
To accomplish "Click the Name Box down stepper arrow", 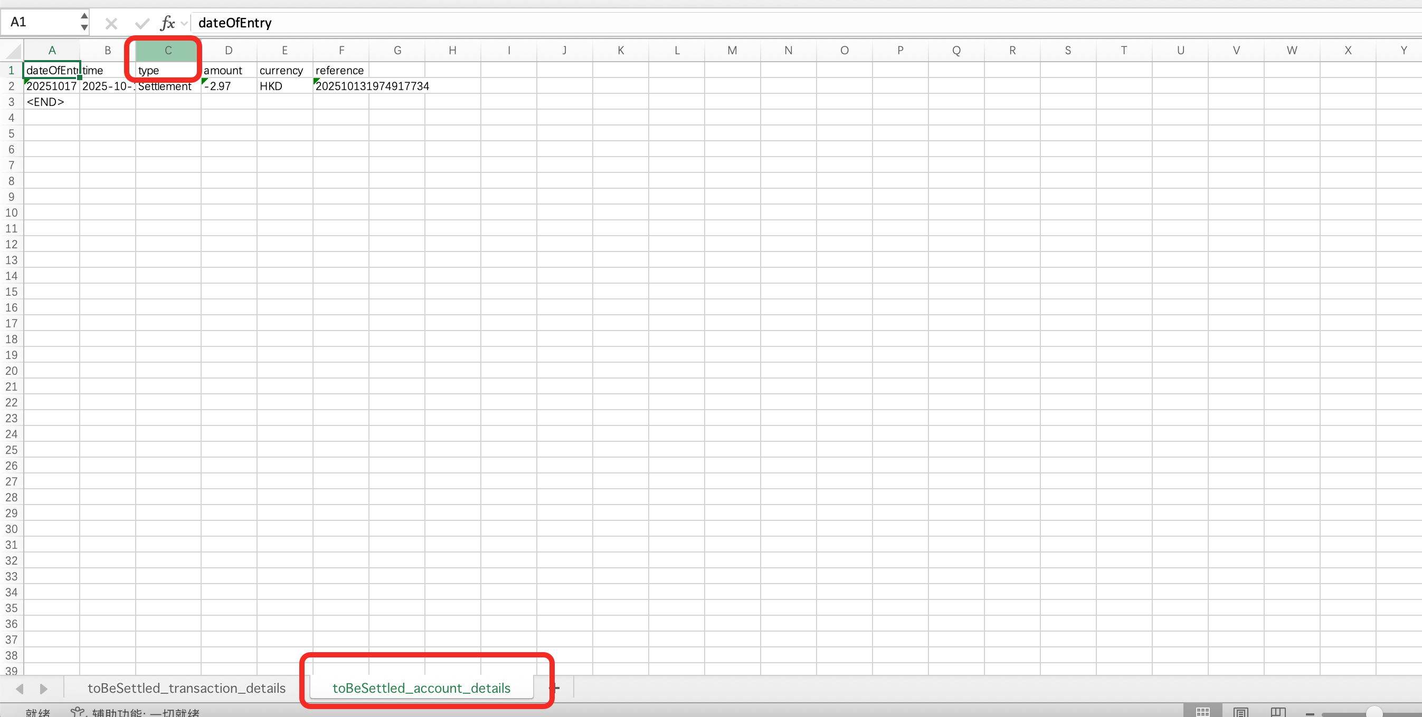I will (x=84, y=27).
